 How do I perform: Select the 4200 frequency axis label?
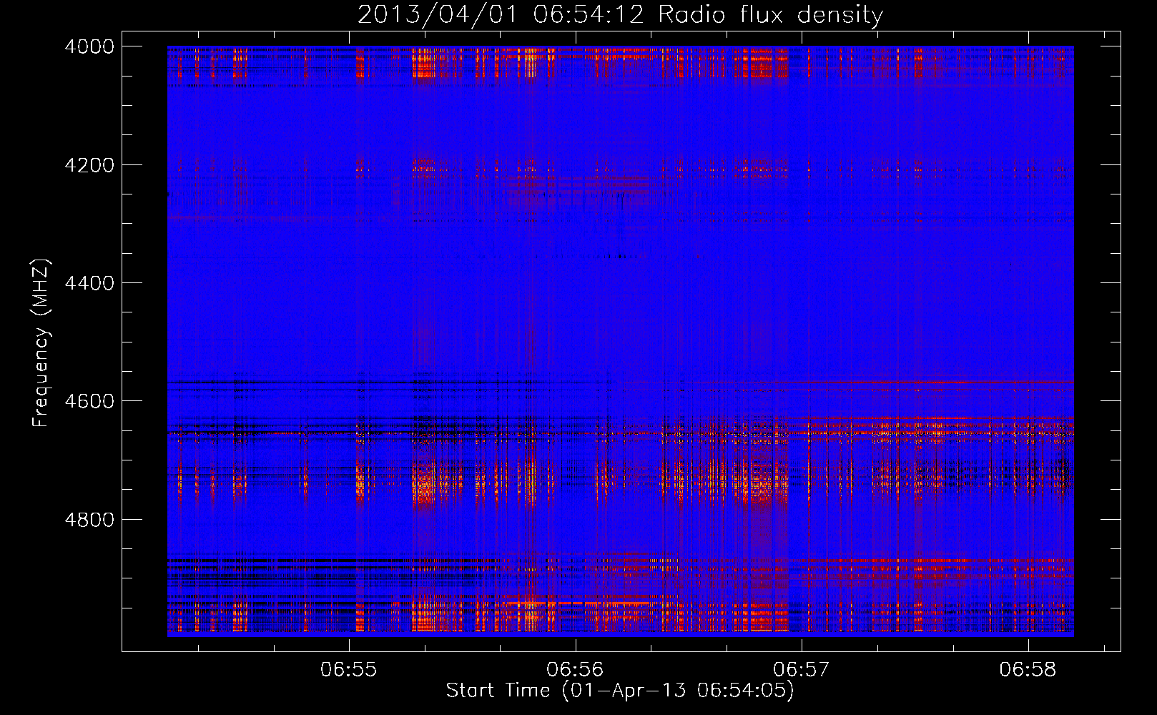[89, 165]
